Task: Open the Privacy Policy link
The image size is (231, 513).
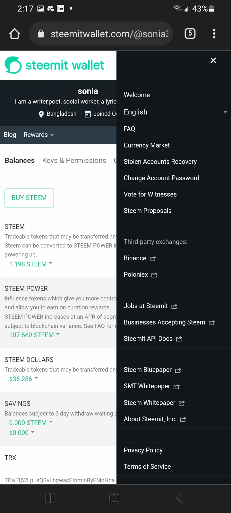Action: (143, 450)
